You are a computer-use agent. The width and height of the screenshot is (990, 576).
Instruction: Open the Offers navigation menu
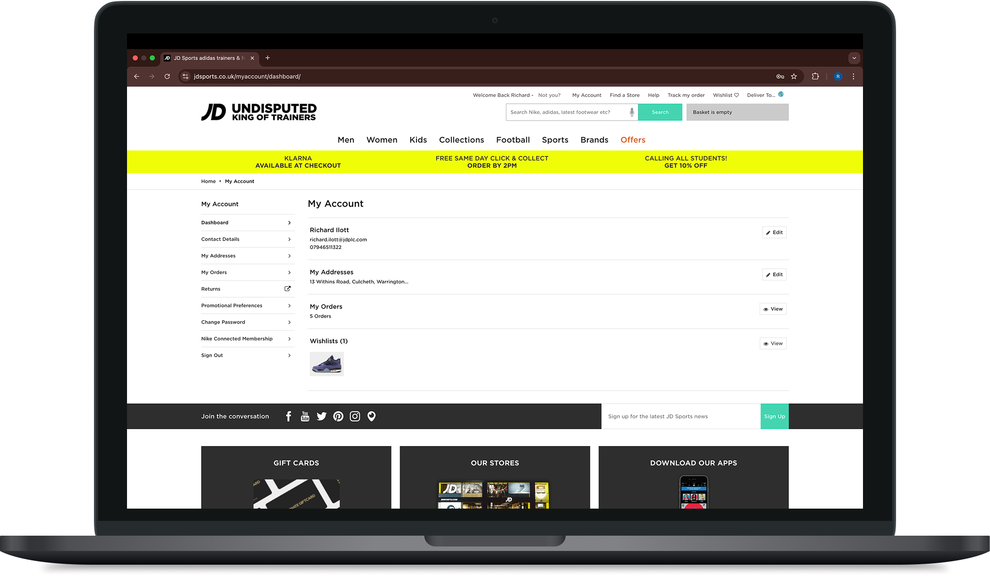coord(633,140)
